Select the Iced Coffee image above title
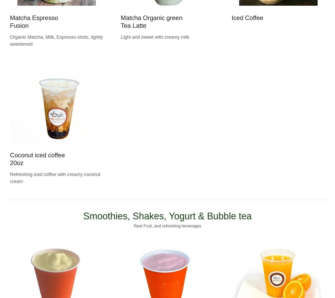Image resolution: width=335 pixels, height=298 pixels. point(278,3)
